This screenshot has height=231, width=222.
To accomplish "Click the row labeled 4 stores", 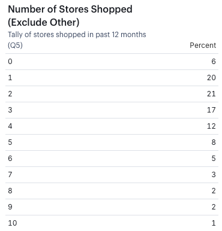I will point(112,126).
